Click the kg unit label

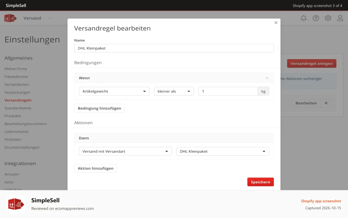pos(263,91)
